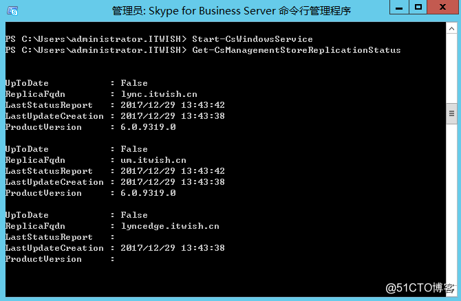Click the empty ProductVersion label for lyncedge

click(x=43, y=259)
